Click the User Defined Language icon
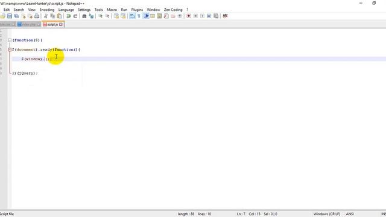This screenshot has width=386, height=217. (x=153, y=16)
